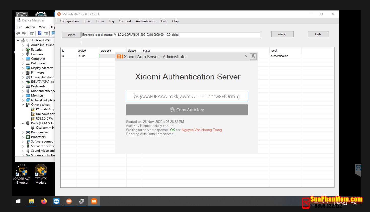Click the refresh button
Screen dimensions: 370x212
[x=282, y=34]
